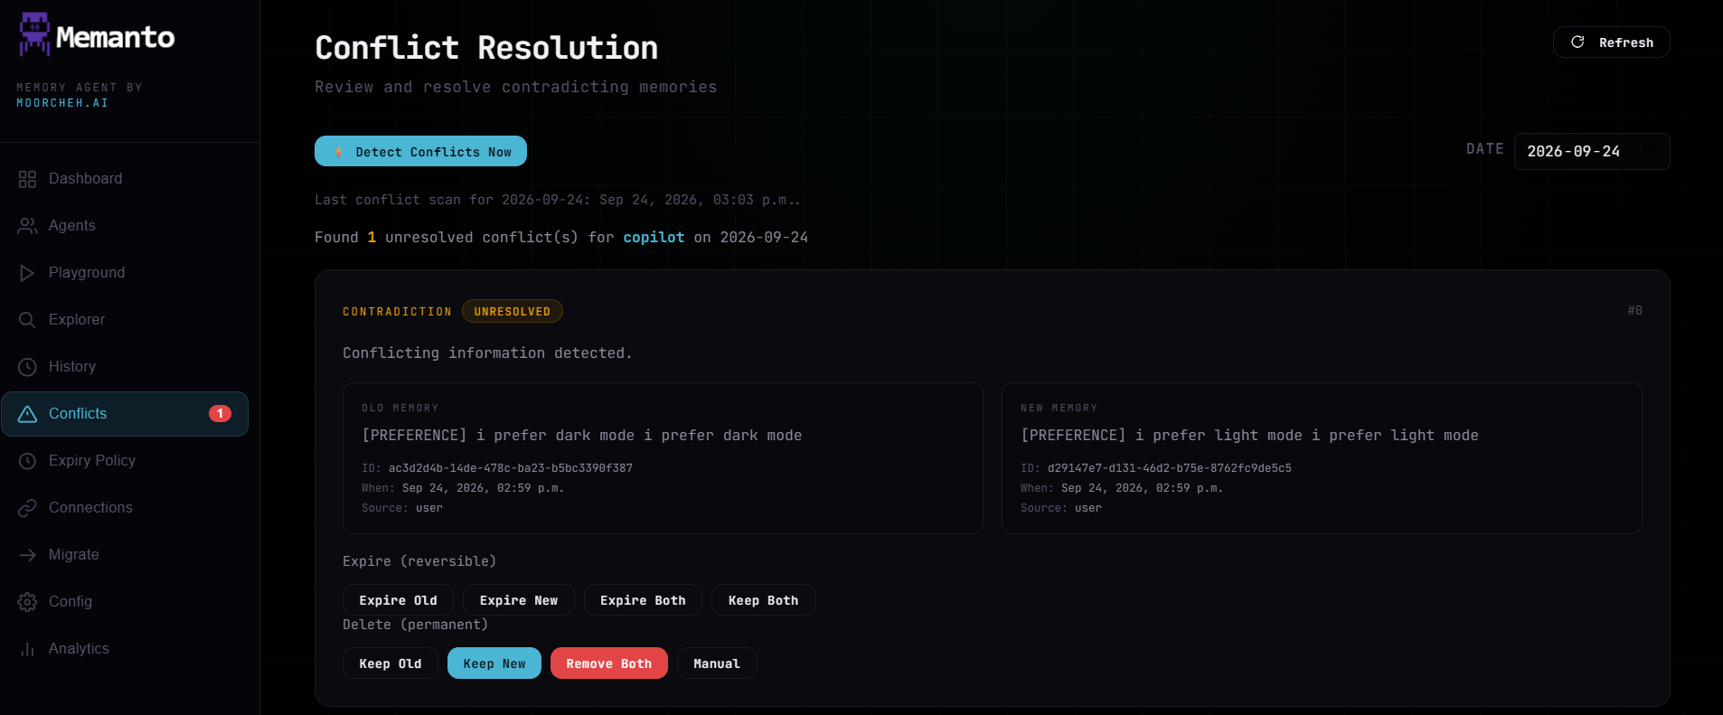Screen dimensions: 1723x715
Task: Click the lightning bolt icon on Detect Conflicts
Action: (339, 152)
